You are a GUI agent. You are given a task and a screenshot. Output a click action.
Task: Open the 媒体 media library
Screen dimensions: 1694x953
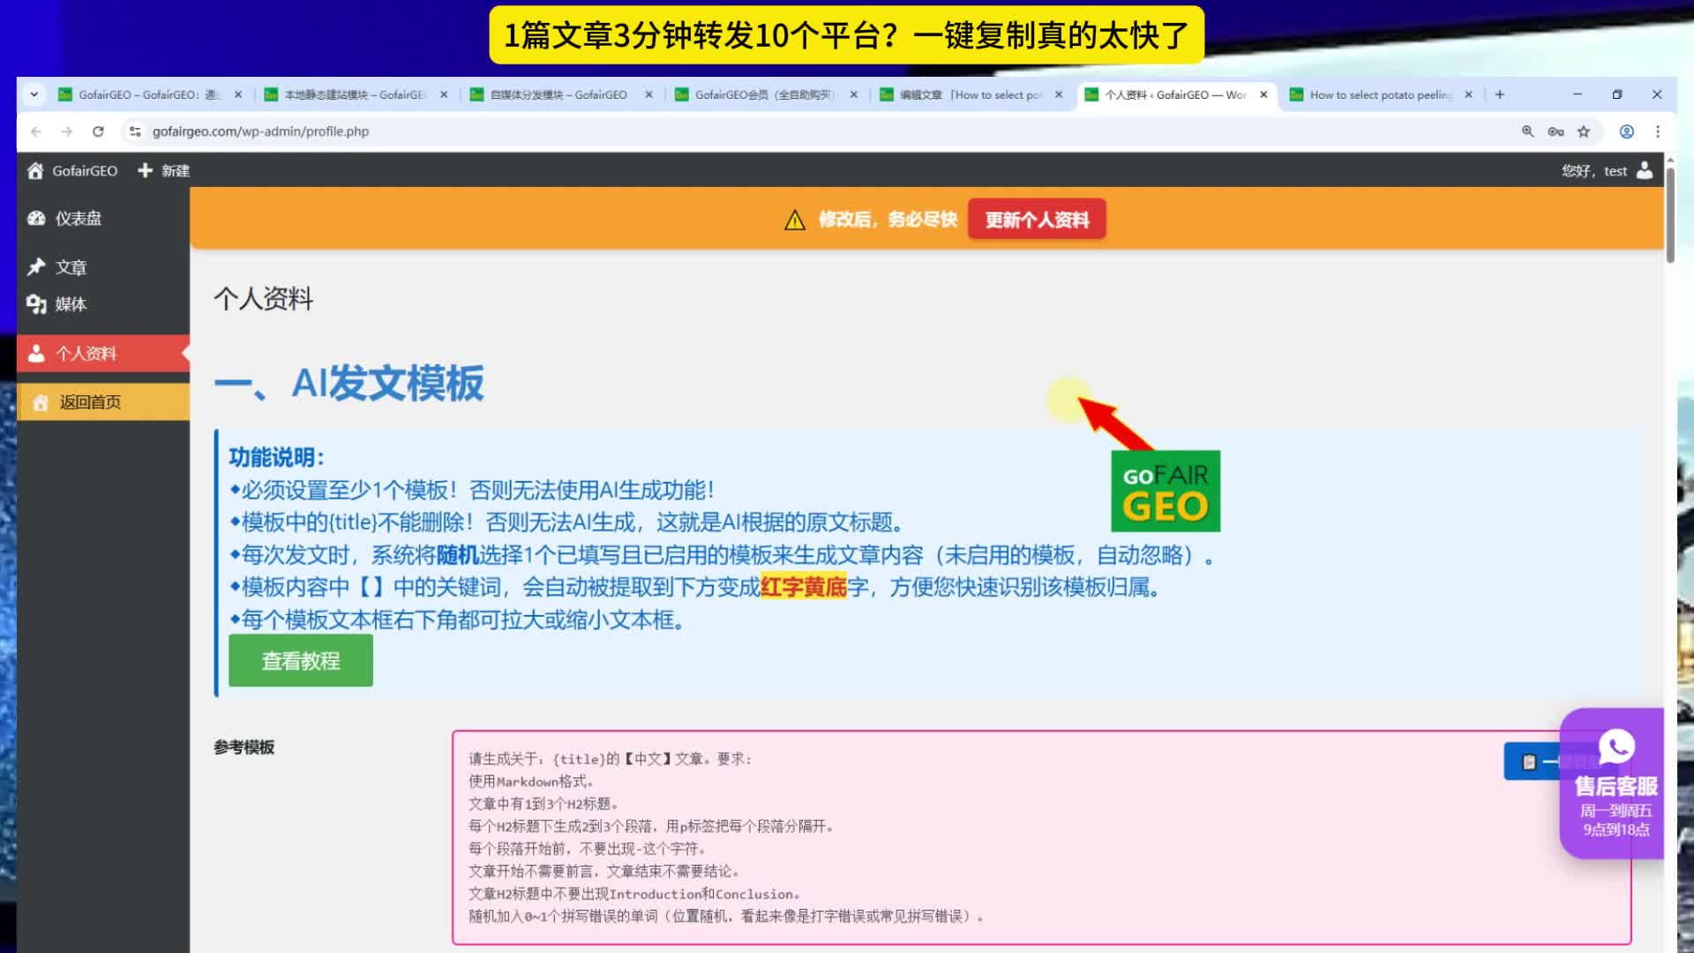click(71, 304)
